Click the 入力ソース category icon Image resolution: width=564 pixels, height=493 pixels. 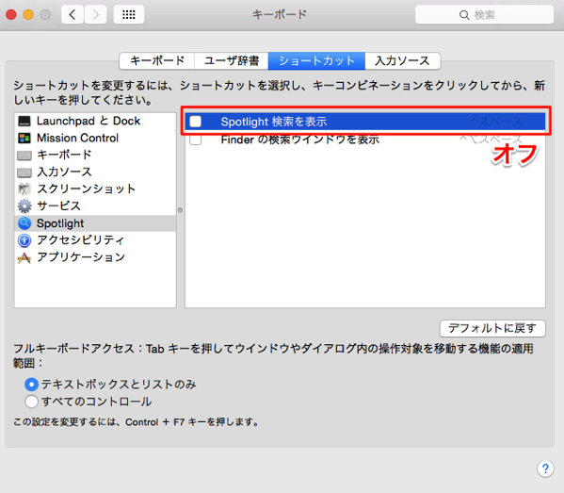[24, 173]
